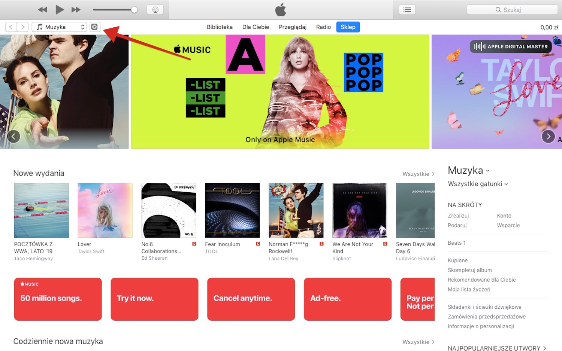Image resolution: width=562 pixels, height=351 pixels.
Task: Expand the Muzyka heading dropdown in the sidebar
Action: pyautogui.click(x=468, y=170)
